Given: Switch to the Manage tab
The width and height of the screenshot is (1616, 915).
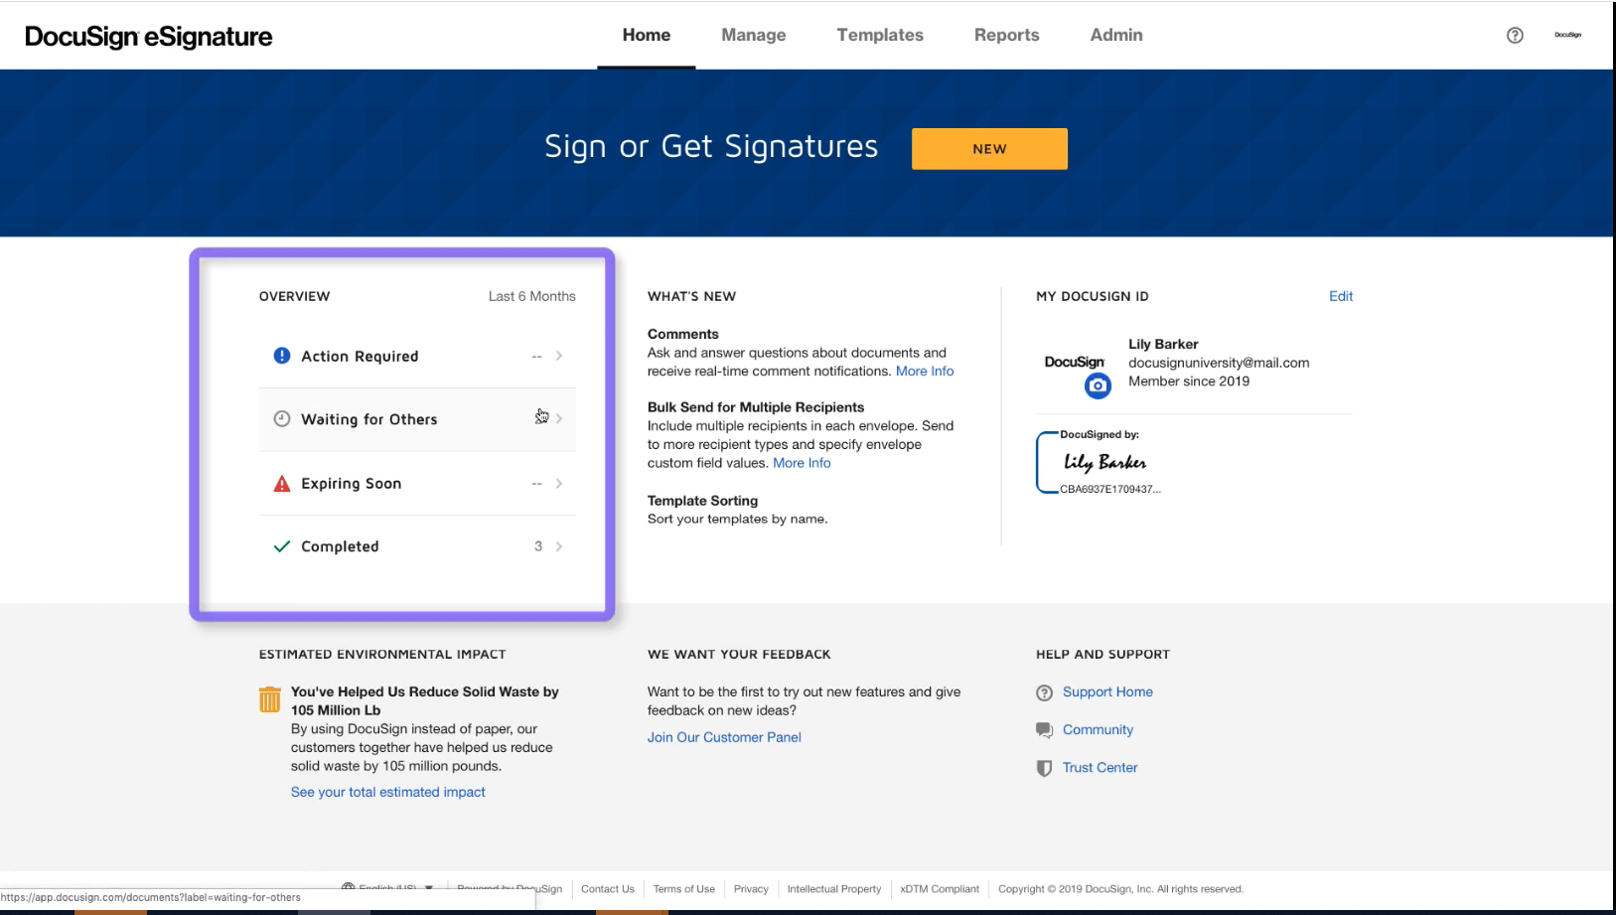Looking at the screenshot, I should click(754, 35).
